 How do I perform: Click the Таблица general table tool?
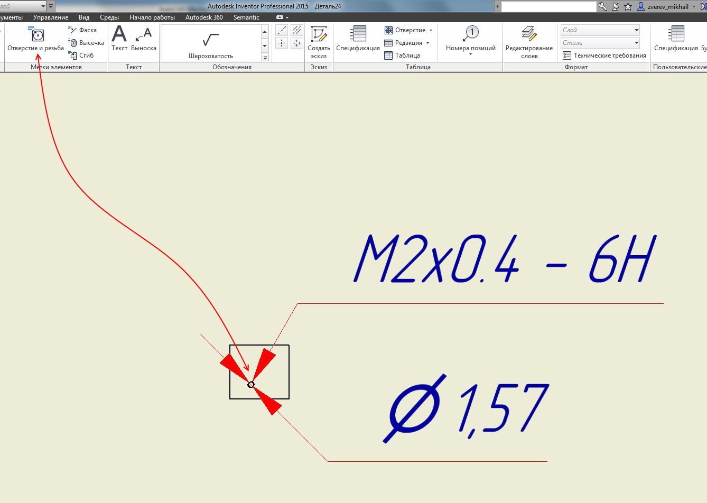pyautogui.click(x=402, y=55)
